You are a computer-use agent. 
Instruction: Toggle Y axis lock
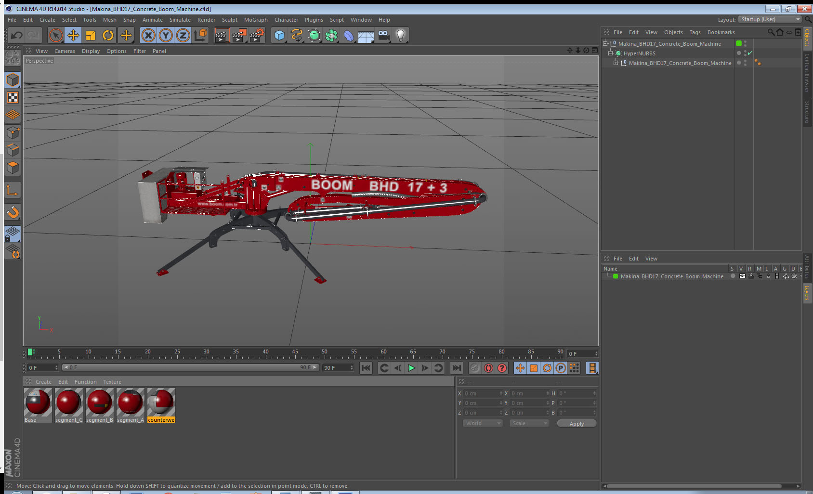[166, 35]
